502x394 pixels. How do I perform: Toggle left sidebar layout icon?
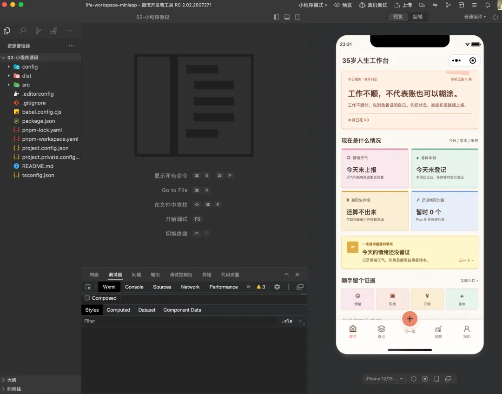click(x=276, y=17)
